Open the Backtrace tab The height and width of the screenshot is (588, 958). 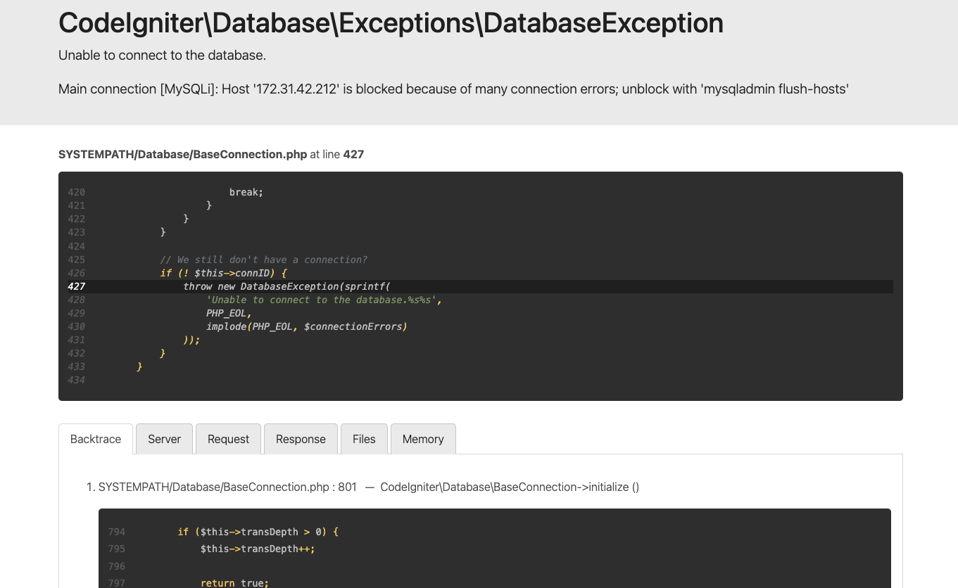pos(96,439)
